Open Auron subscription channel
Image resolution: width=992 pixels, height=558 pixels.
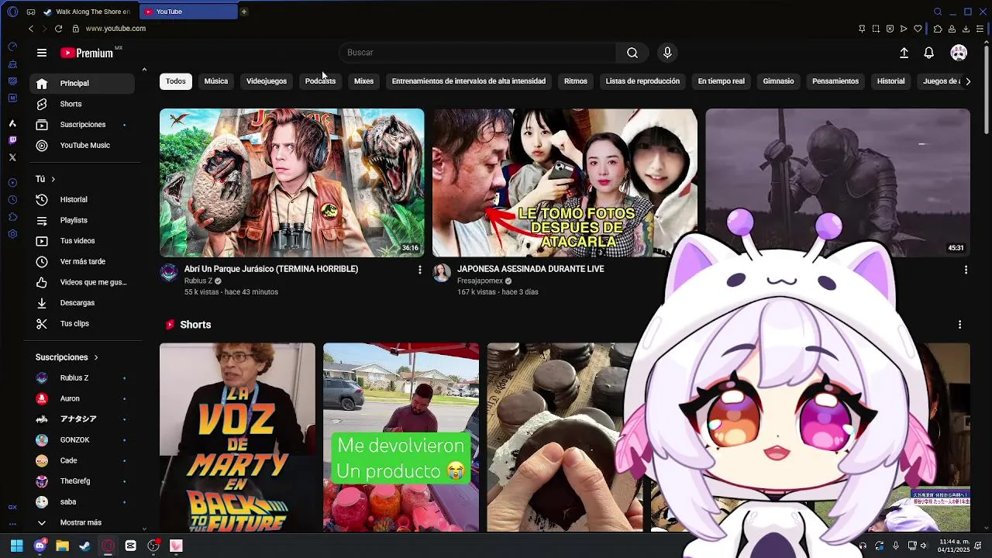82,398
